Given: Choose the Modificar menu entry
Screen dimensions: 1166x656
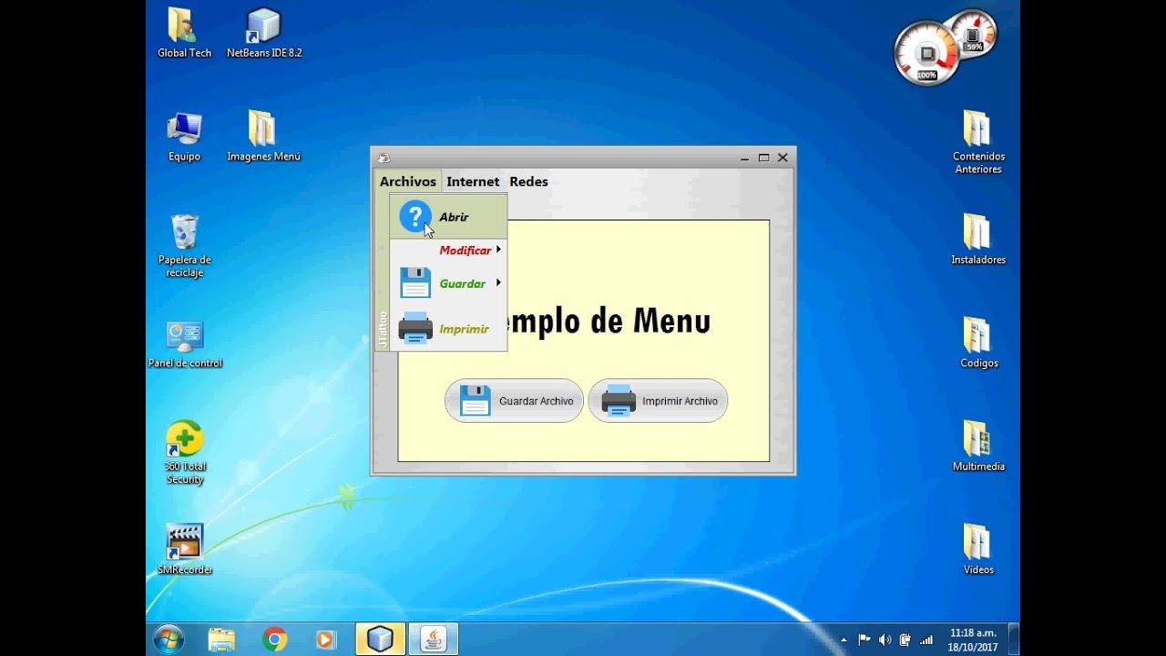Looking at the screenshot, I should pos(448,250).
